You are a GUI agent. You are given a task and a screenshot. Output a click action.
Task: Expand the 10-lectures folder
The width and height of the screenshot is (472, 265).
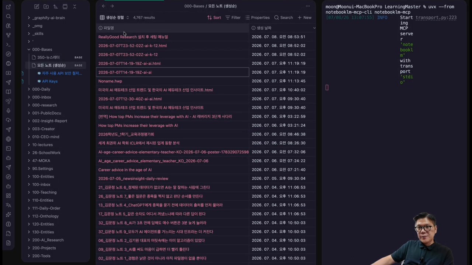[x=29, y=145]
